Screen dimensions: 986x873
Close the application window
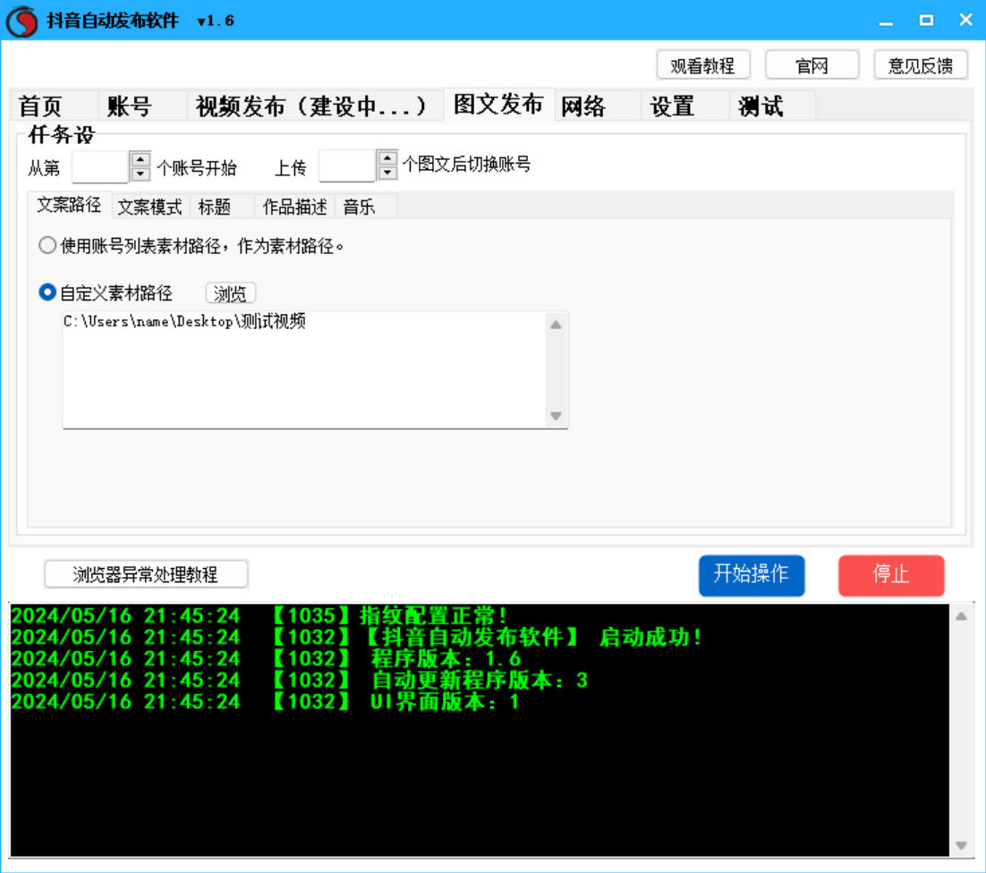pos(966,21)
